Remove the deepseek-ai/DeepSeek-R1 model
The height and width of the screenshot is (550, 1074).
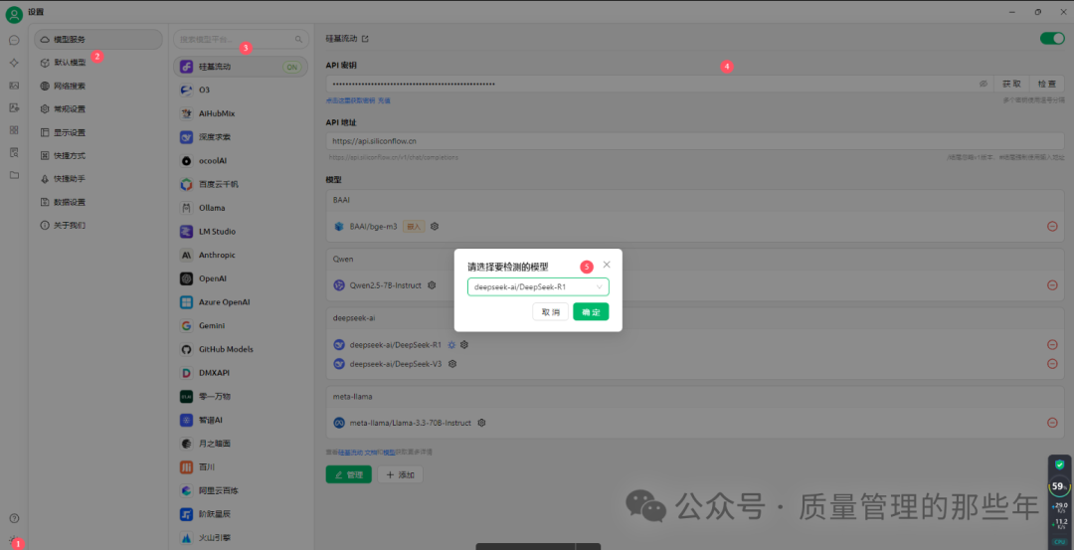[1052, 344]
